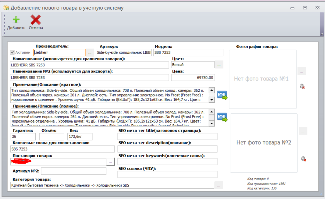
Task: Click the Цвет field showing Белый
Action: [193, 65]
